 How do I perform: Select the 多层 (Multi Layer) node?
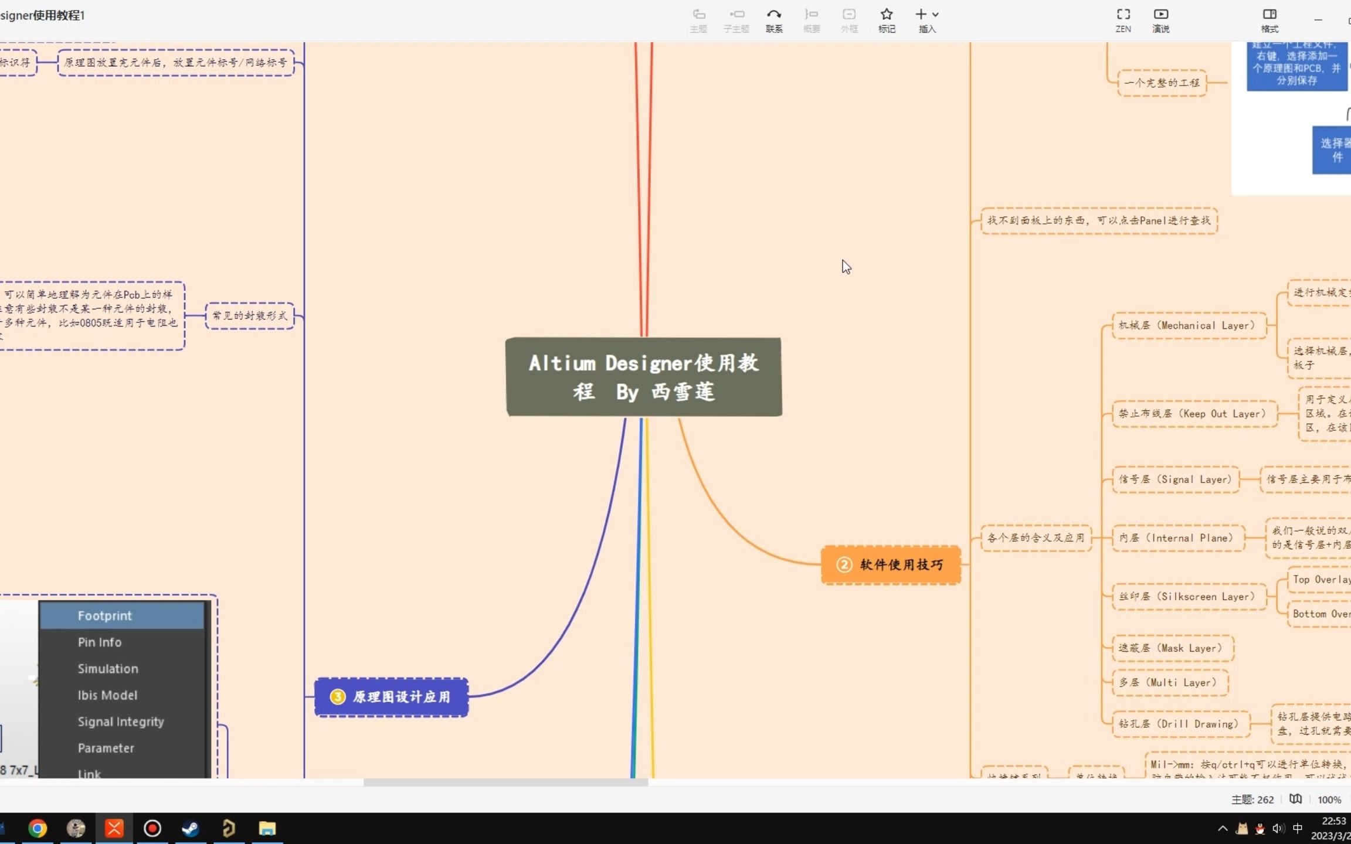point(1170,683)
